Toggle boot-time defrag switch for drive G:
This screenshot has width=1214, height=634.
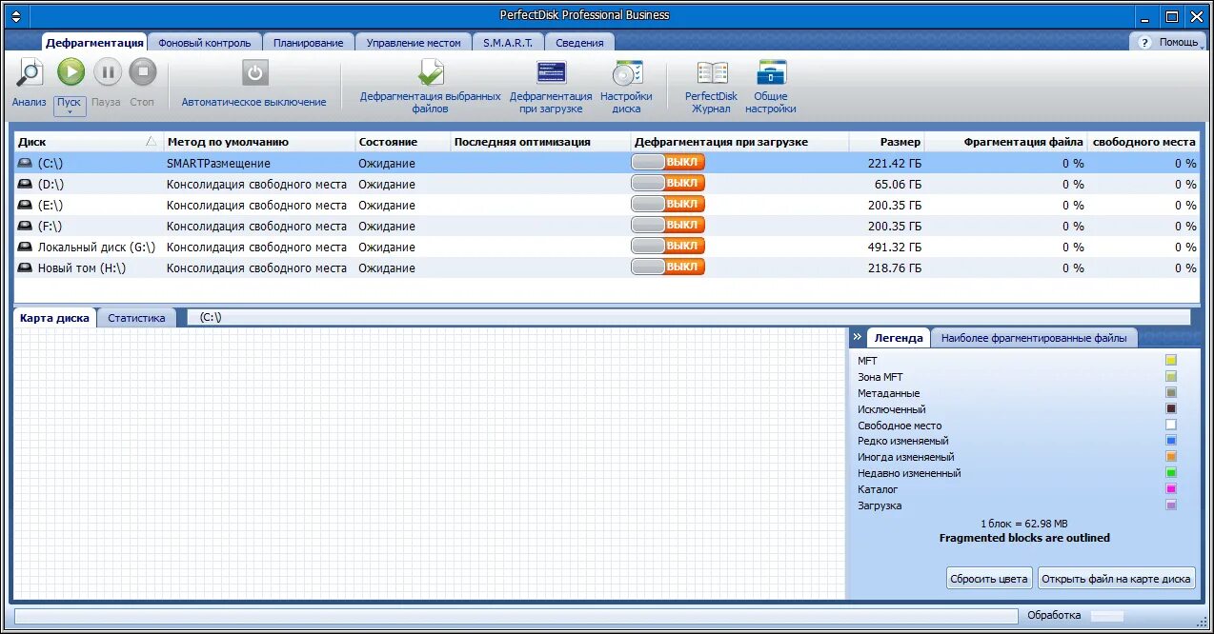pyautogui.click(x=668, y=247)
